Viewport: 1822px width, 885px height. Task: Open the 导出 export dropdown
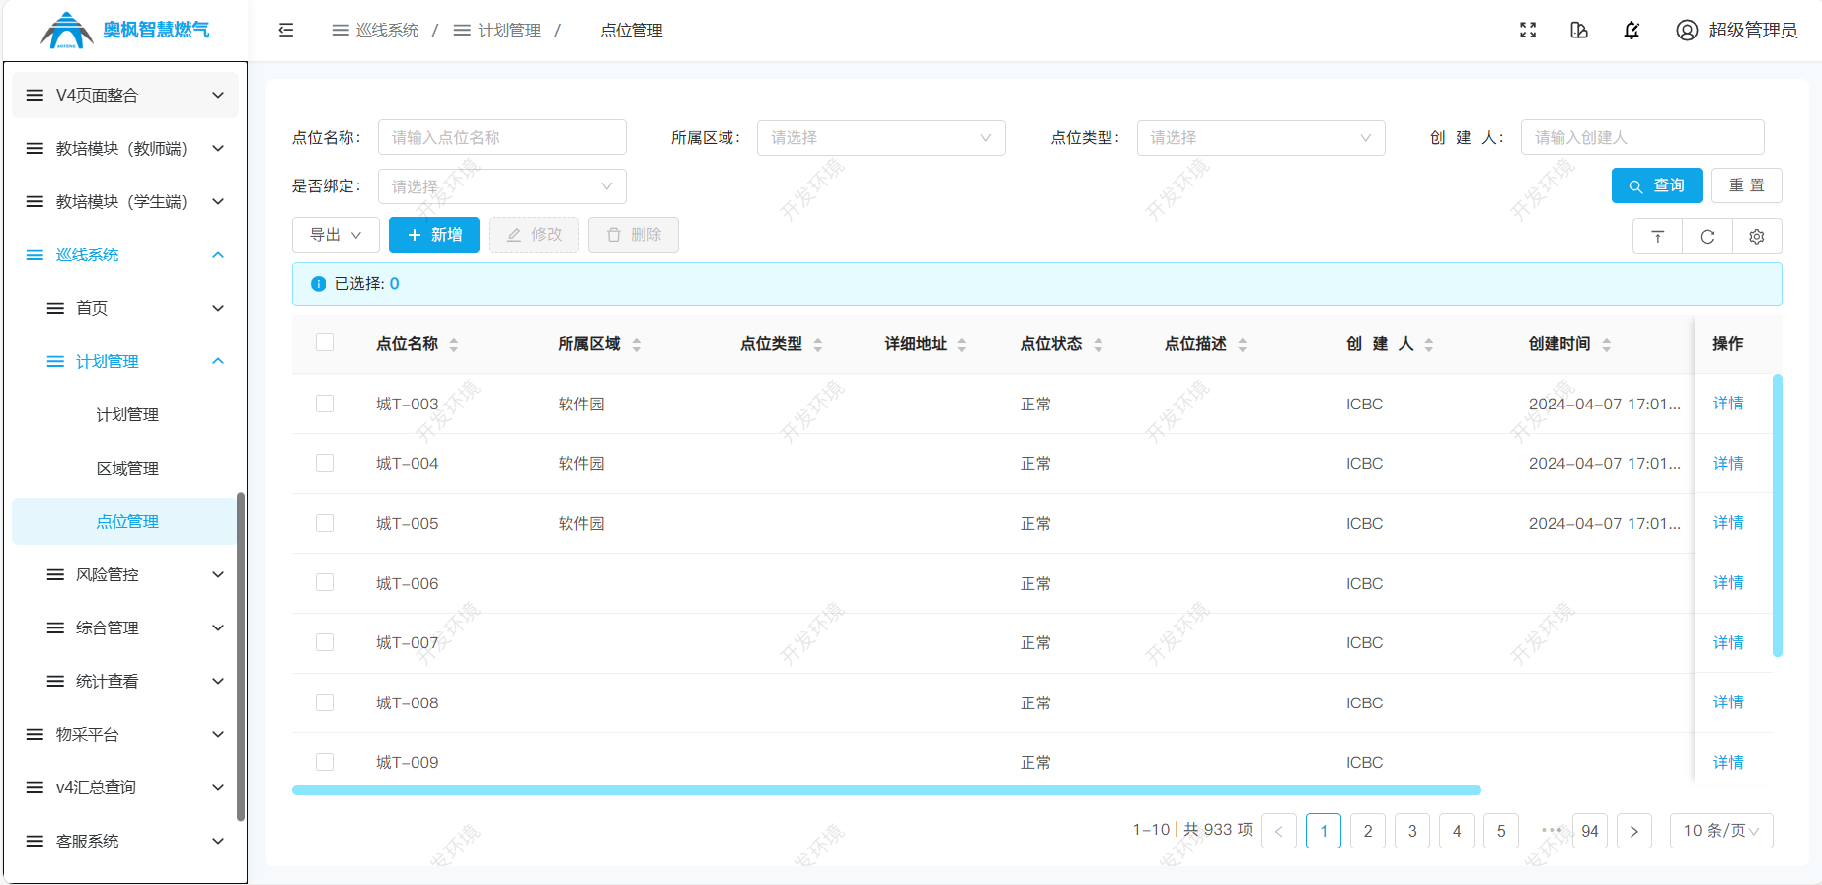pyautogui.click(x=336, y=235)
